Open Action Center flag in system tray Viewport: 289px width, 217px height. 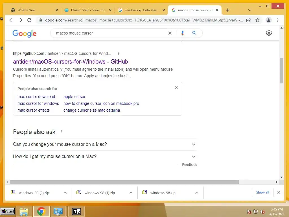coord(249,211)
